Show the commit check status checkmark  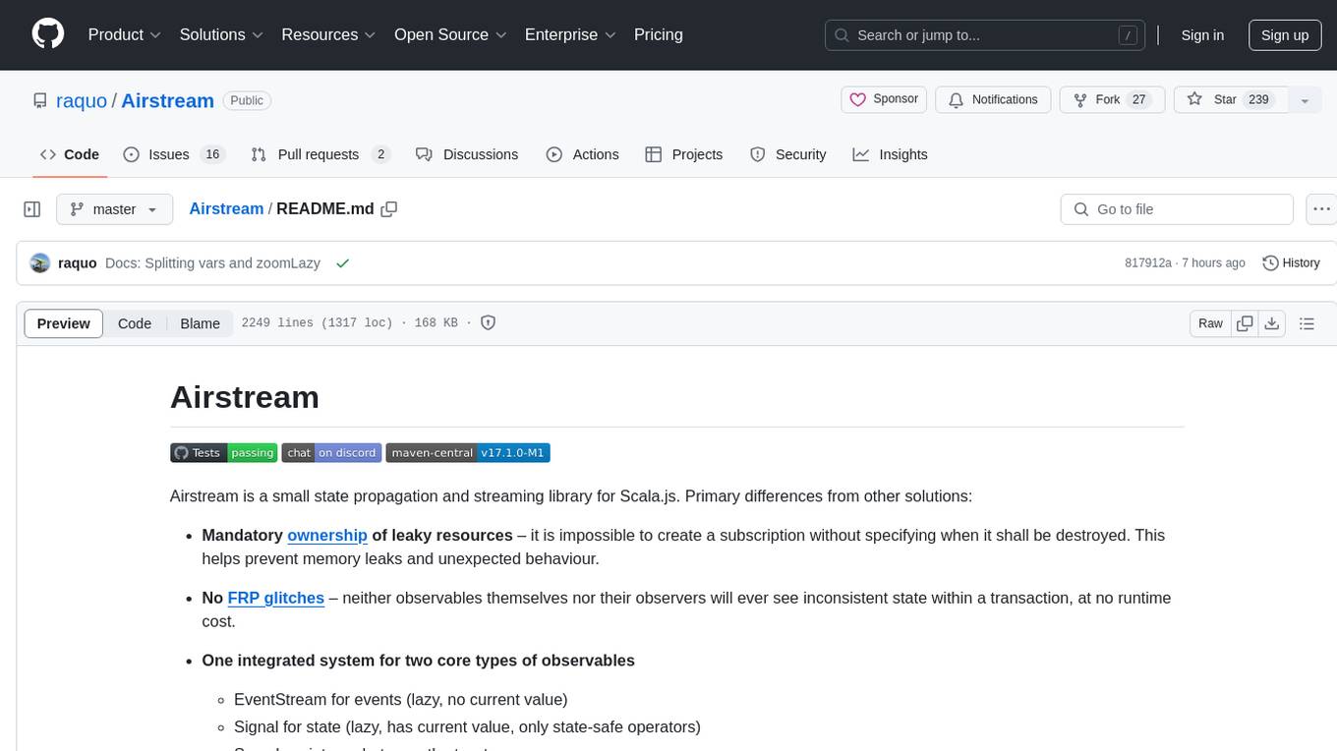(342, 263)
